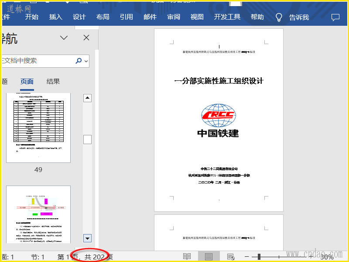The width and height of the screenshot is (349, 262).
Task: Open the 邮件 ribbon tab
Action: click(x=150, y=17)
